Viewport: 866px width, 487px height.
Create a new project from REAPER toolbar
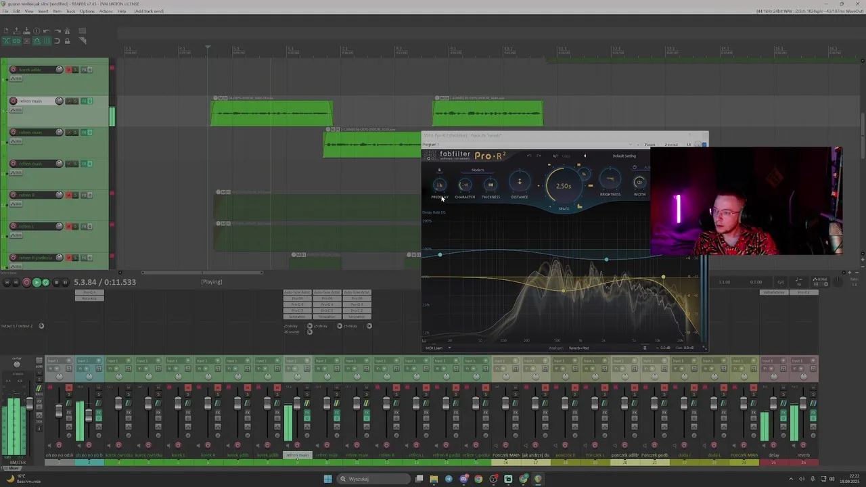[x=6, y=30]
